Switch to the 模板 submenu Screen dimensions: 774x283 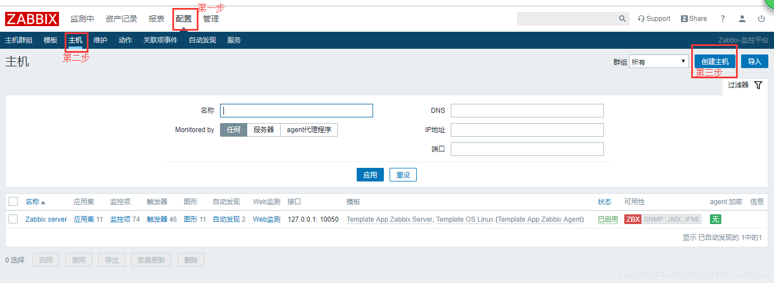point(50,40)
